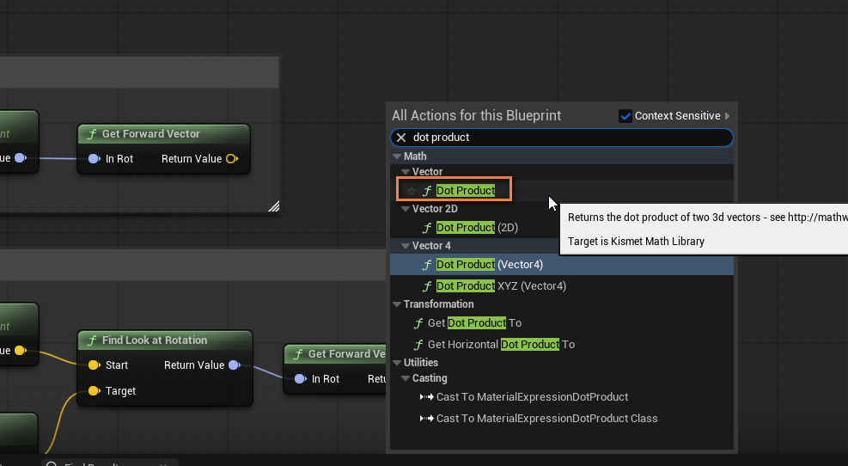This screenshot has height=466, width=848.
Task: Click In Rot pin on upper Get Forward Vector
Action: (95, 158)
